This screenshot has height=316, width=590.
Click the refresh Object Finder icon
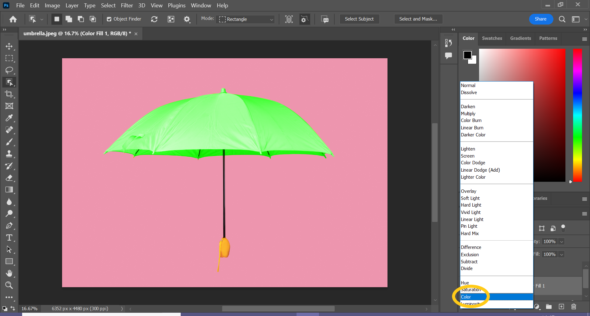pos(154,19)
